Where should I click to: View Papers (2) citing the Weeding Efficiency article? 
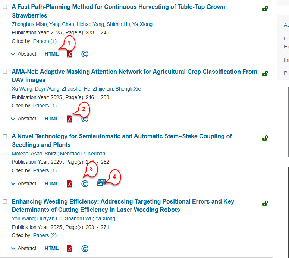pos(45,235)
